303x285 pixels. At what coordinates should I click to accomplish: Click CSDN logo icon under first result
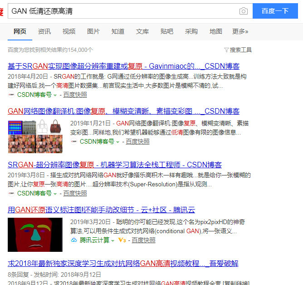[11, 95]
